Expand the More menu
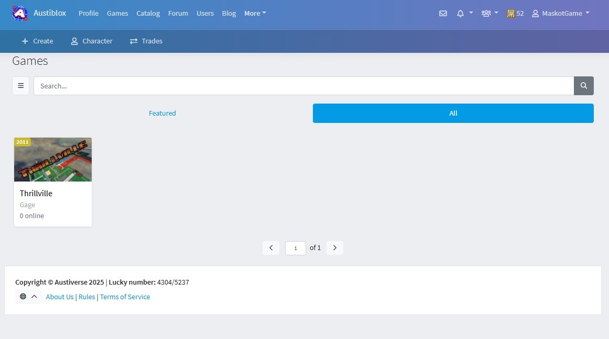Viewport: 609px width, 339px height. pyautogui.click(x=255, y=13)
